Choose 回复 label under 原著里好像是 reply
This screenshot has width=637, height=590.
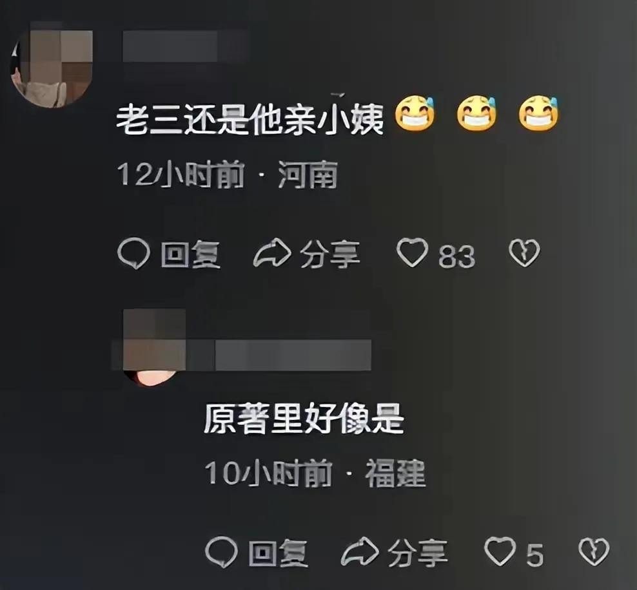tap(279, 553)
